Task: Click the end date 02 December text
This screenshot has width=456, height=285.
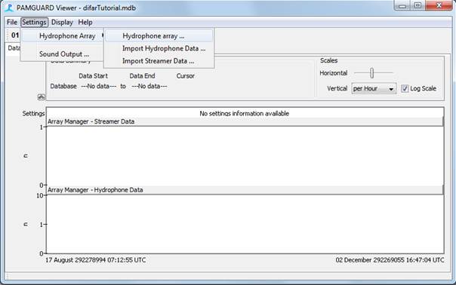Action: 390,260
